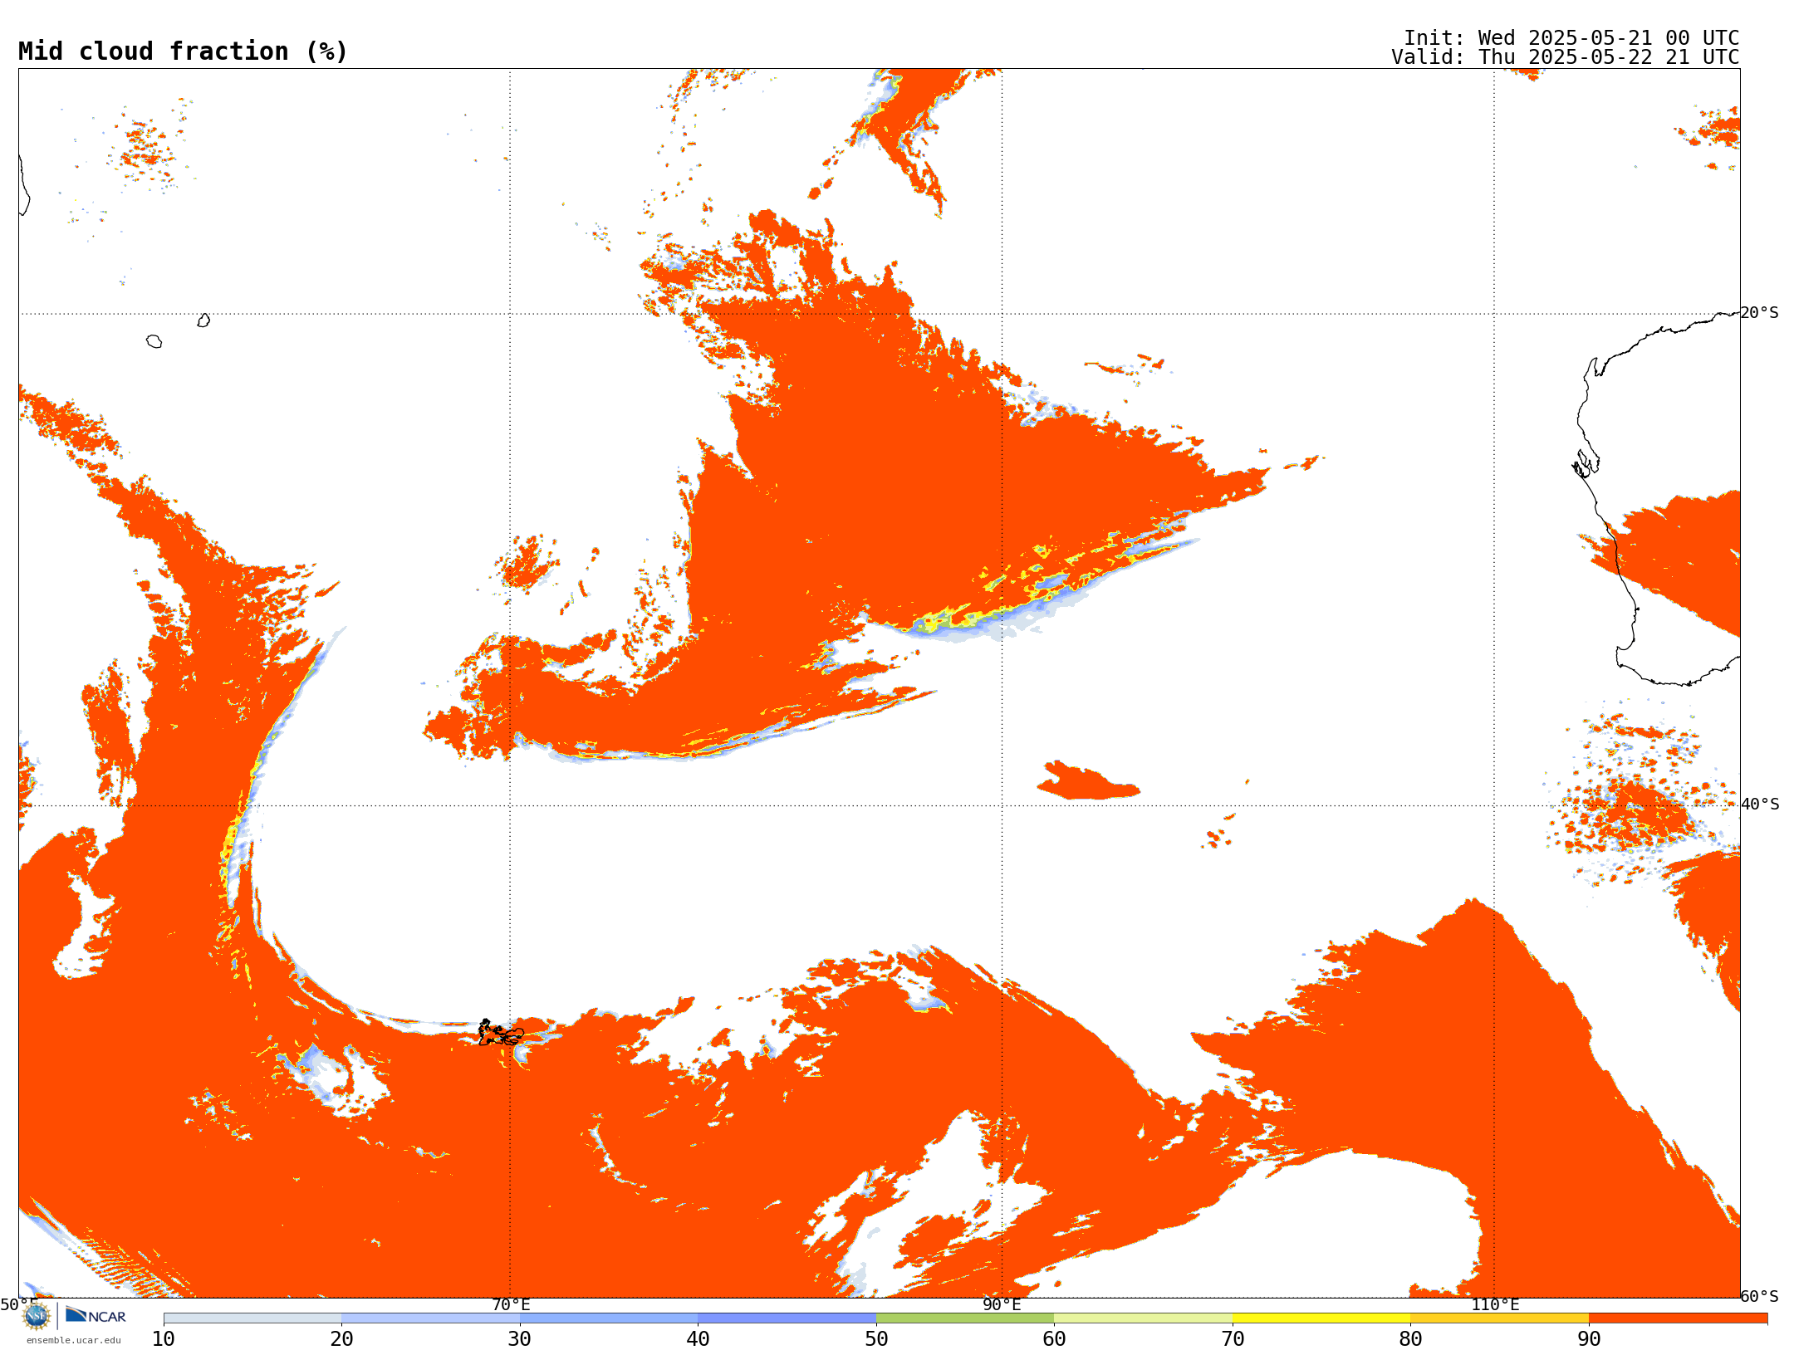
Task: Click the colorbar tick label 70
Action: tap(1233, 1339)
